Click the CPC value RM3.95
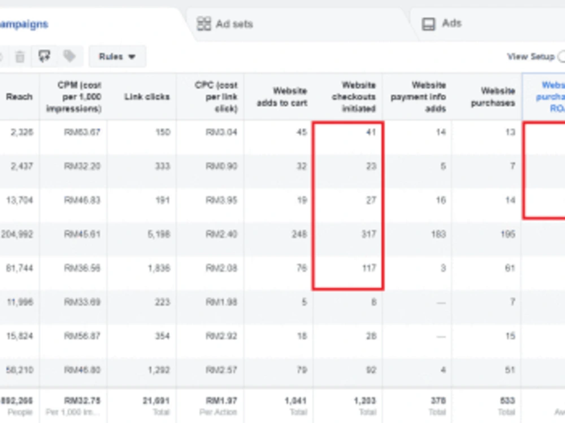This screenshot has width=565, height=423. click(221, 200)
